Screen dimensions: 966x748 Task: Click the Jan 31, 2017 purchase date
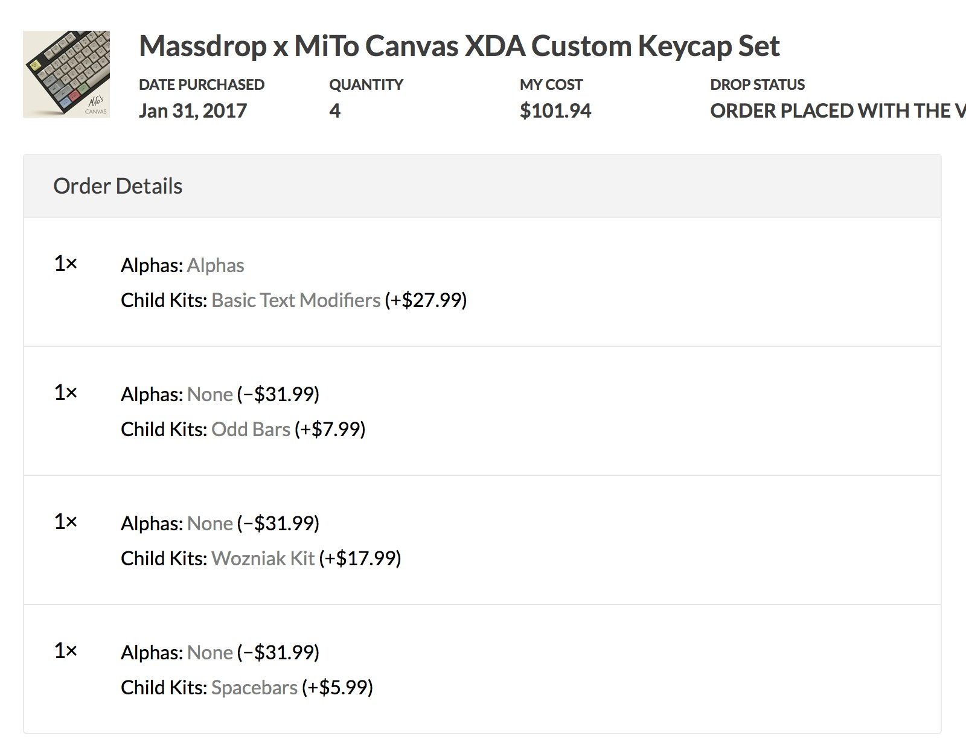click(x=193, y=111)
